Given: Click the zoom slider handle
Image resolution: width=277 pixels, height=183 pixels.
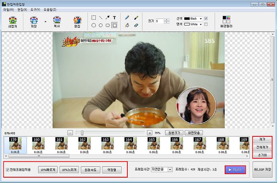Looking at the screenshot, I should click(x=82, y=133).
